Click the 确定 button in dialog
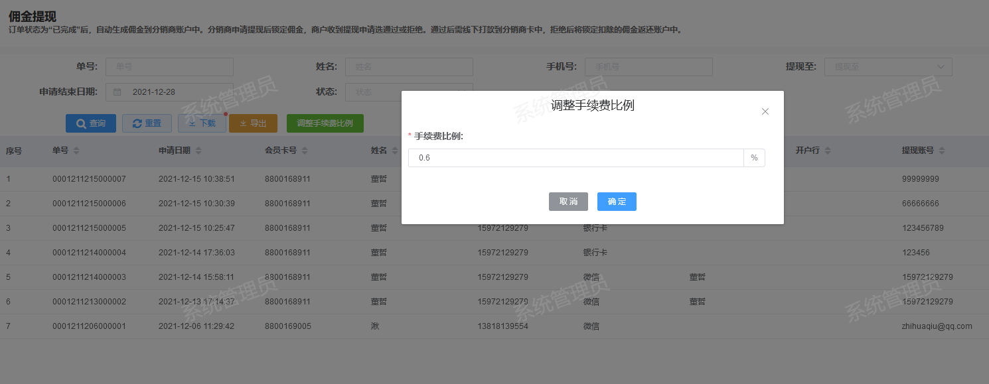Viewport: 989px width, 384px height. click(617, 202)
